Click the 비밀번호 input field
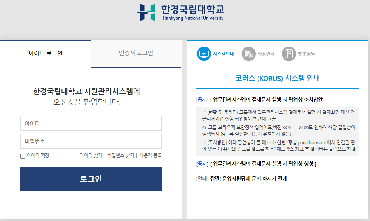The width and height of the screenshot is (370, 221). click(91, 141)
